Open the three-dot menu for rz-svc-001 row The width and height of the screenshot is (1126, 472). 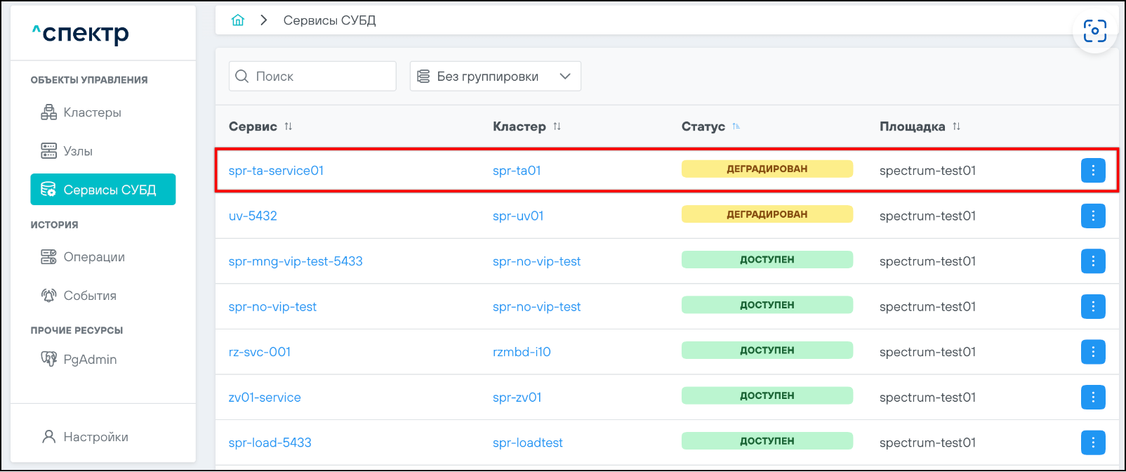1092,352
